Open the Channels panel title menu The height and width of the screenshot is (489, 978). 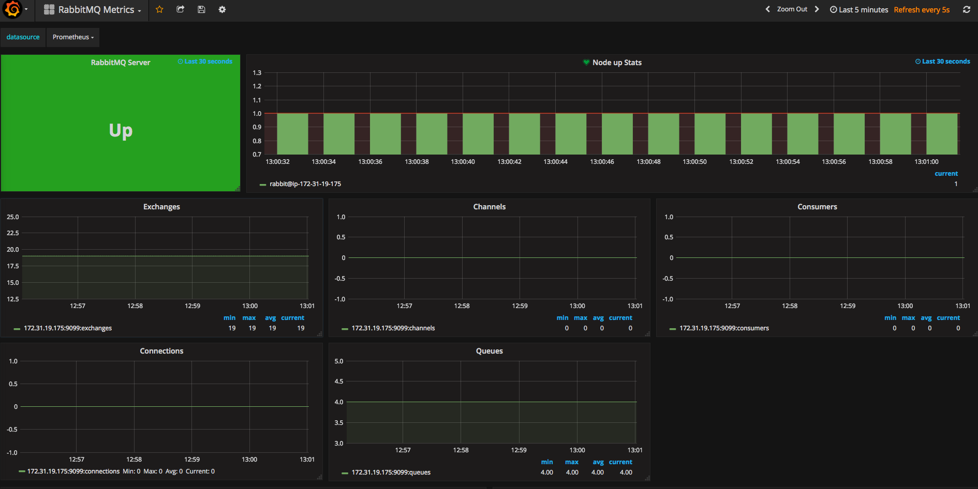[x=489, y=207]
